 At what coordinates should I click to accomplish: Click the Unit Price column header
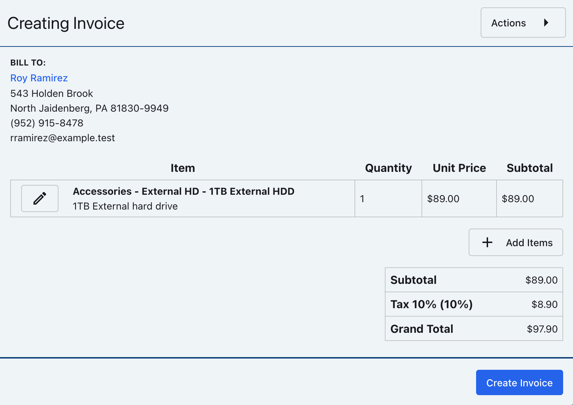coord(459,168)
